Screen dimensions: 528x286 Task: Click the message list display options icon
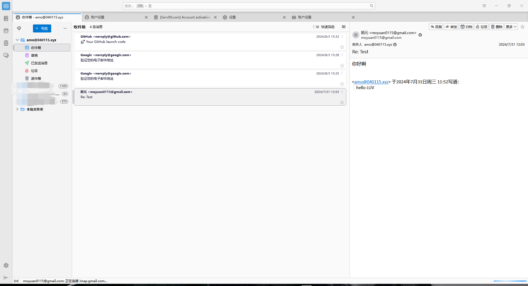[343, 27]
